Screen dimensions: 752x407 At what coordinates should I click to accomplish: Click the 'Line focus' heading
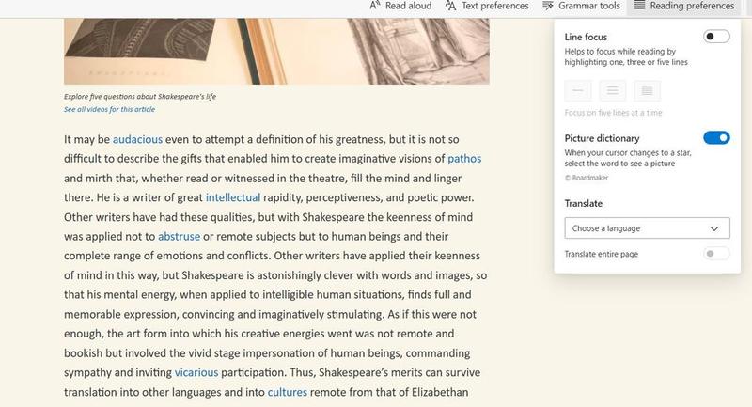pyautogui.click(x=586, y=37)
